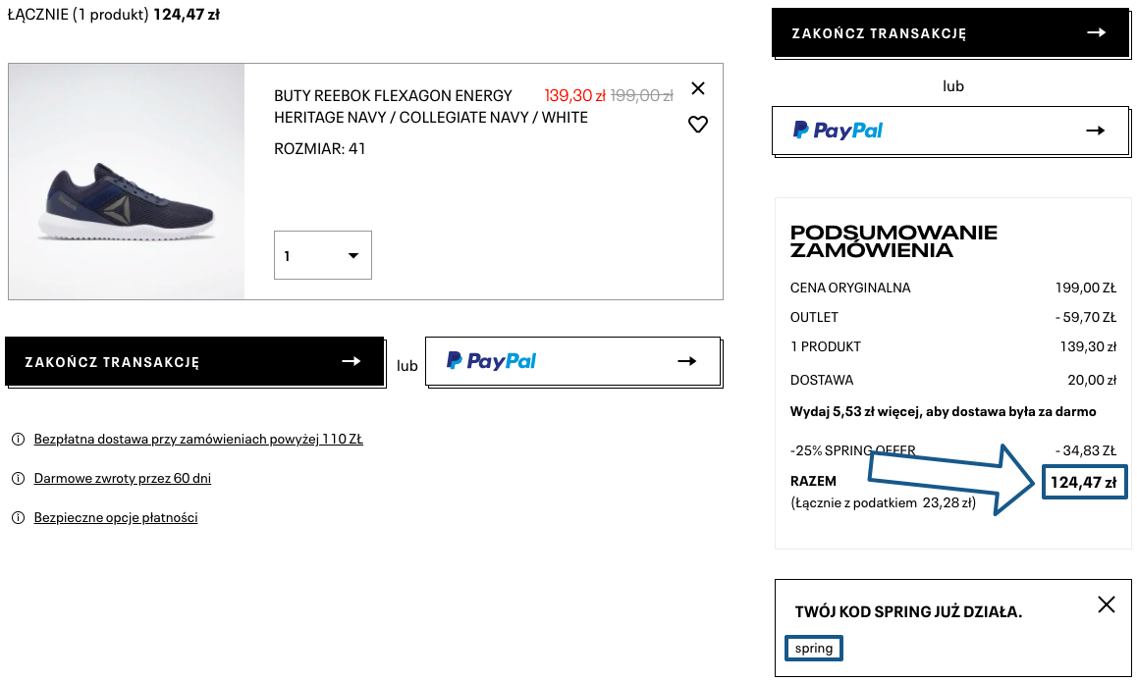Dismiss the SPRING code notification

(x=1107, y=604)
